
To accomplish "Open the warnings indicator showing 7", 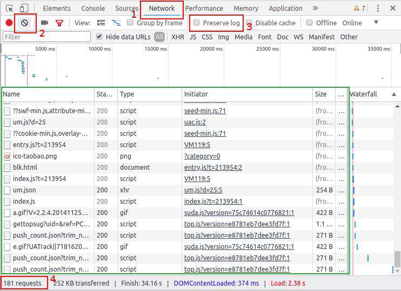I will [359, 9].
